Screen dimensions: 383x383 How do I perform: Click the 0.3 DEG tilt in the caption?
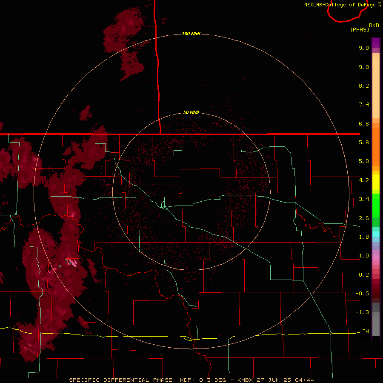(212, 380)
